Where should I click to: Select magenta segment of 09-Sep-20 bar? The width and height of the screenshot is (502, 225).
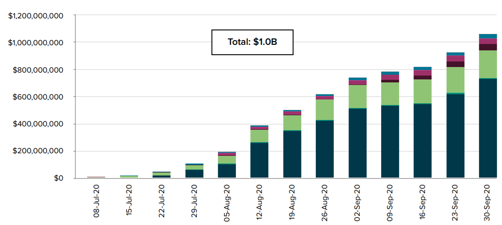point(390,77)
